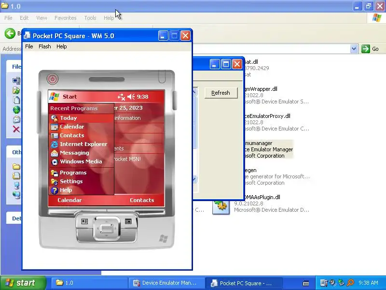
Task: Click the emulator power button icon
Action: pyautogui.click(x=52, y=79)
